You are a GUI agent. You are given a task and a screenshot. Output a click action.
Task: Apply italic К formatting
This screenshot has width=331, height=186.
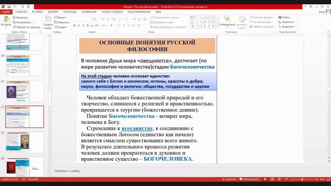click(x=79, y=25)
